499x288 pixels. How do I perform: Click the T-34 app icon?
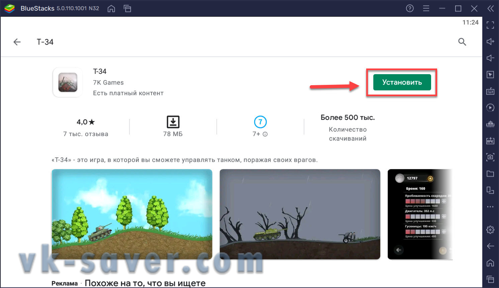(68, 82)
